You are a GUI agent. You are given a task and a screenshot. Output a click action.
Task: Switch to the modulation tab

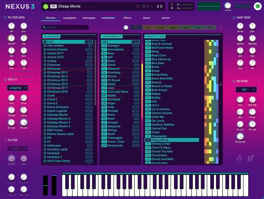pos(108,18)
